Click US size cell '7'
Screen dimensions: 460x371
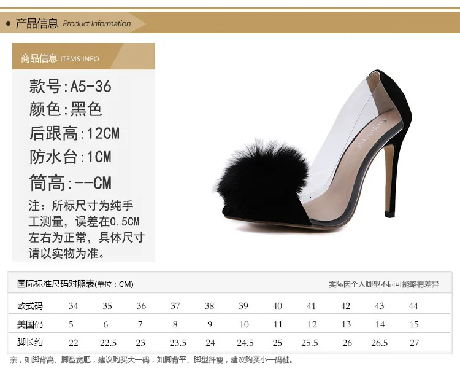[140, 324]
